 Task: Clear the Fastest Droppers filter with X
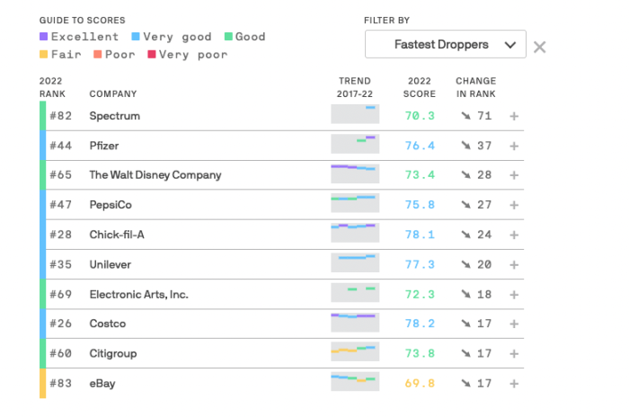coord(539,47)
